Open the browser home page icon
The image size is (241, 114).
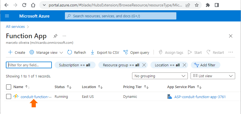coord(33,5)
